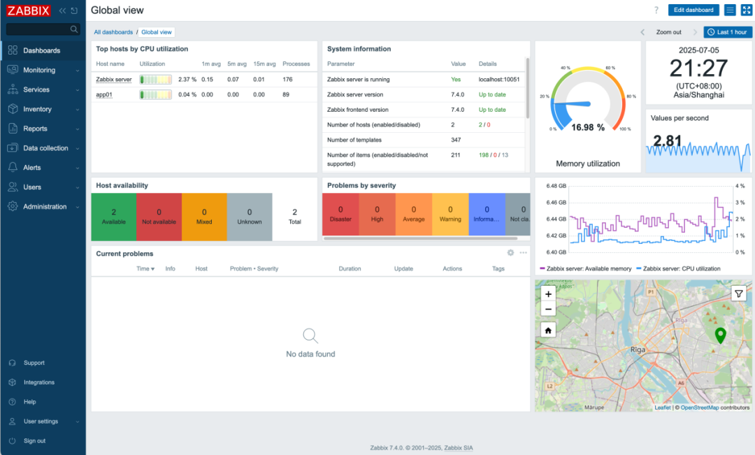The width and height of the screenshot is (755, 455).
Task: Expand the Data collection menu
Action: coord(43,147)
